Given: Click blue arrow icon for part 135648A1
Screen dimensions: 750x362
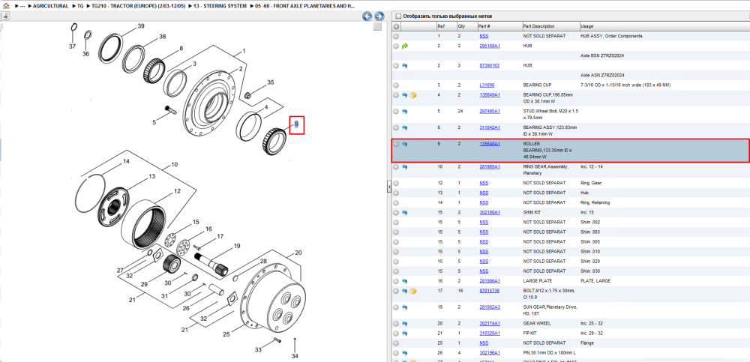Looking at the screenshot, I should pos(405,144).
